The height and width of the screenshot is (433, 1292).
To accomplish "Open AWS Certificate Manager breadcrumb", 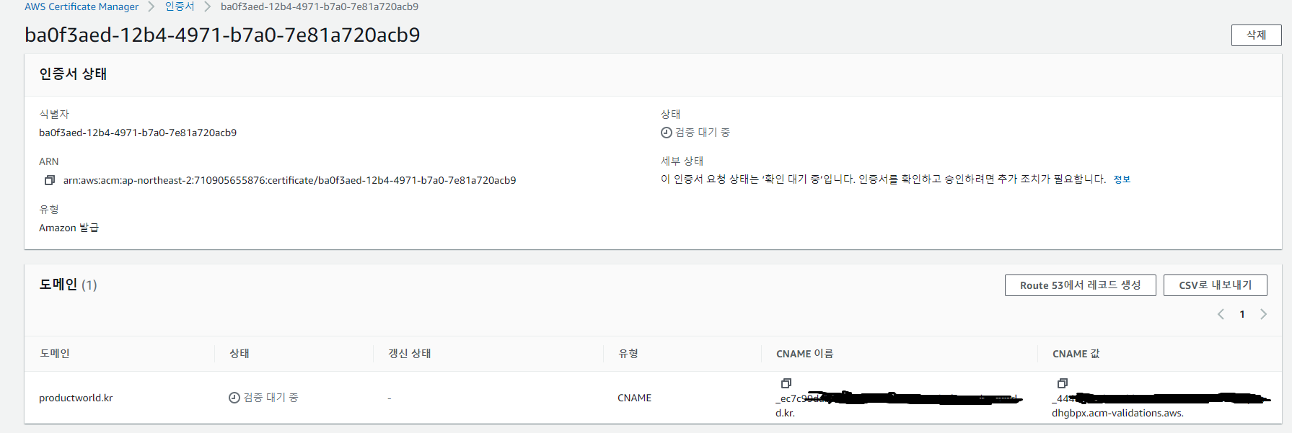I will 82,6.
